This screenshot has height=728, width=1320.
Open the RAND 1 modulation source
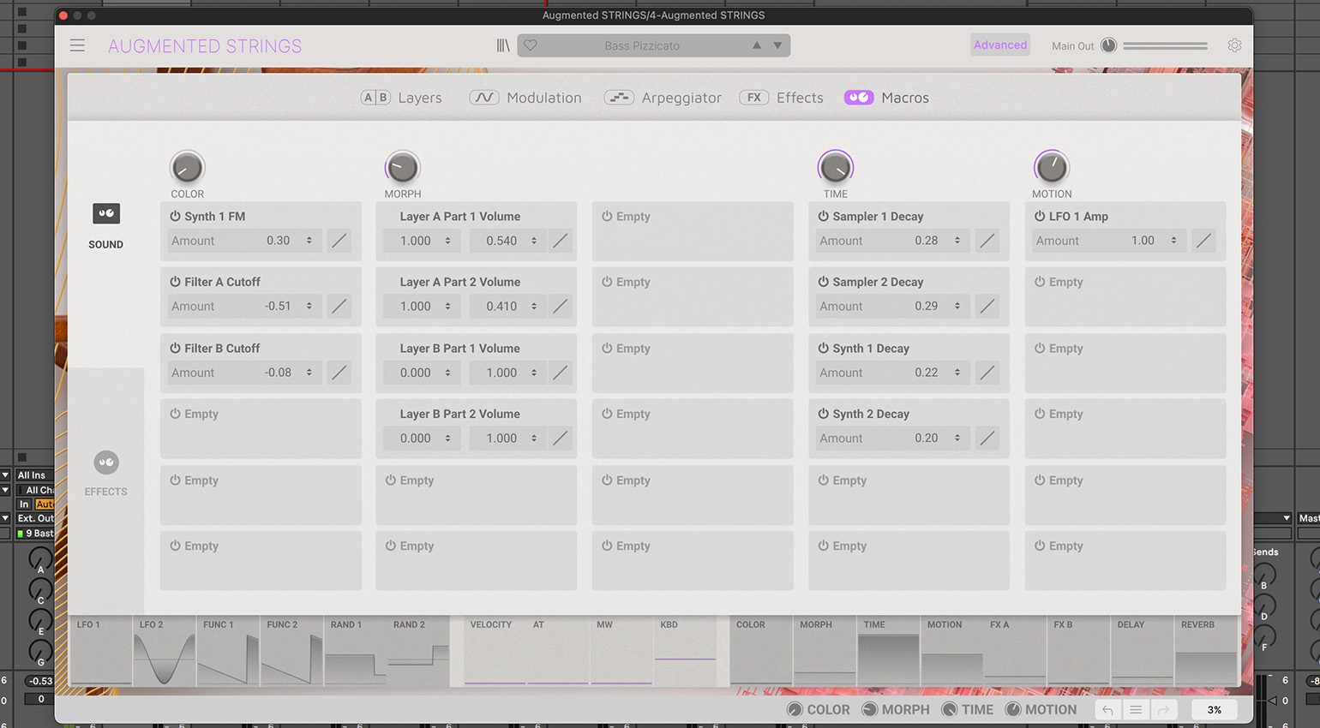(x=355, y=651)
